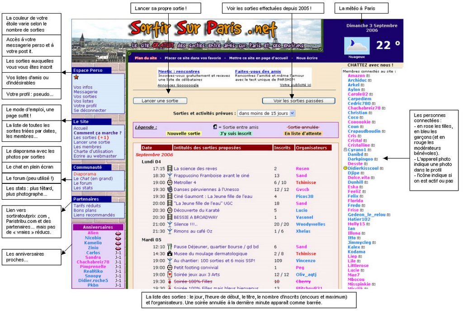The height and width of the screenshot is (313, 463).
Task: Open Les stats link
Action: click(83, 188)
